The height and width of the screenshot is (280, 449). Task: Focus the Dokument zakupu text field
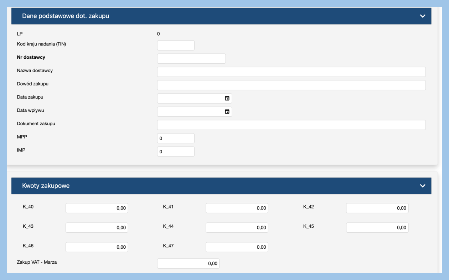291,125
